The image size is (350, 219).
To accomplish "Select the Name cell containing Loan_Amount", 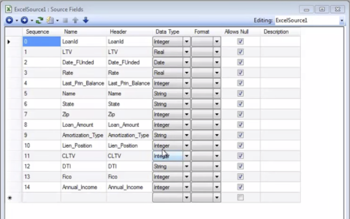I will point(83,125).
